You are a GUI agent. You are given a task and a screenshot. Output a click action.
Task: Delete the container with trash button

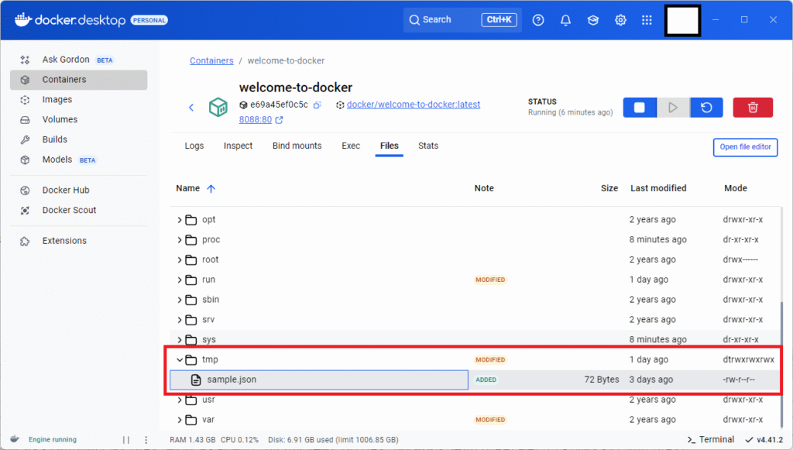753,107
